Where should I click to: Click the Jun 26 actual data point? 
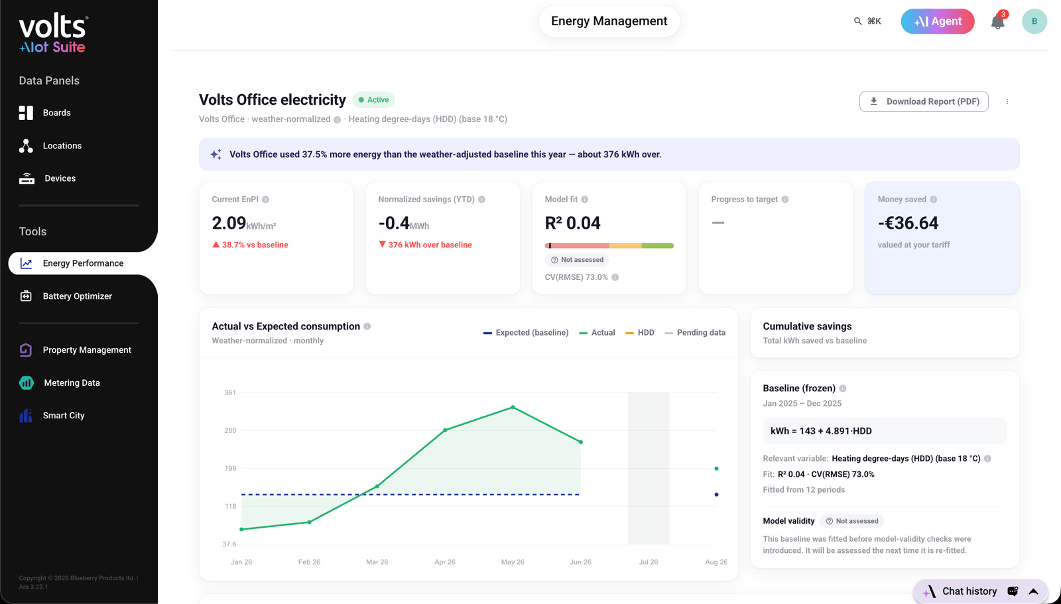(x=581, y=442)
